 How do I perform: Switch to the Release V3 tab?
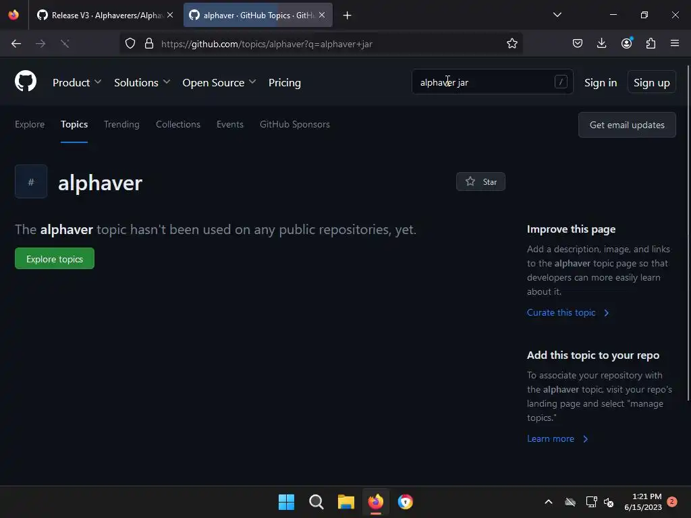pyautogui.click(x=106, y=16)
